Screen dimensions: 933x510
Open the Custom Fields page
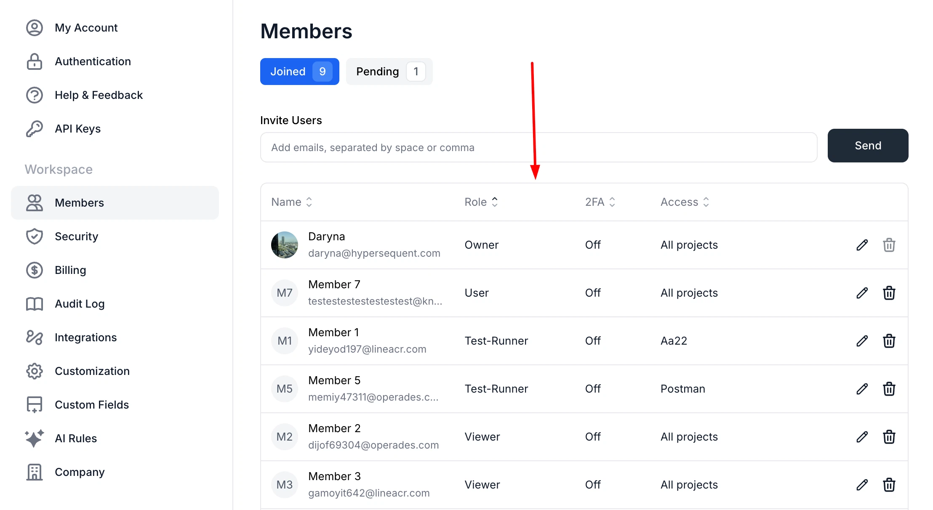pyautogui.click(x=91, y=405)
